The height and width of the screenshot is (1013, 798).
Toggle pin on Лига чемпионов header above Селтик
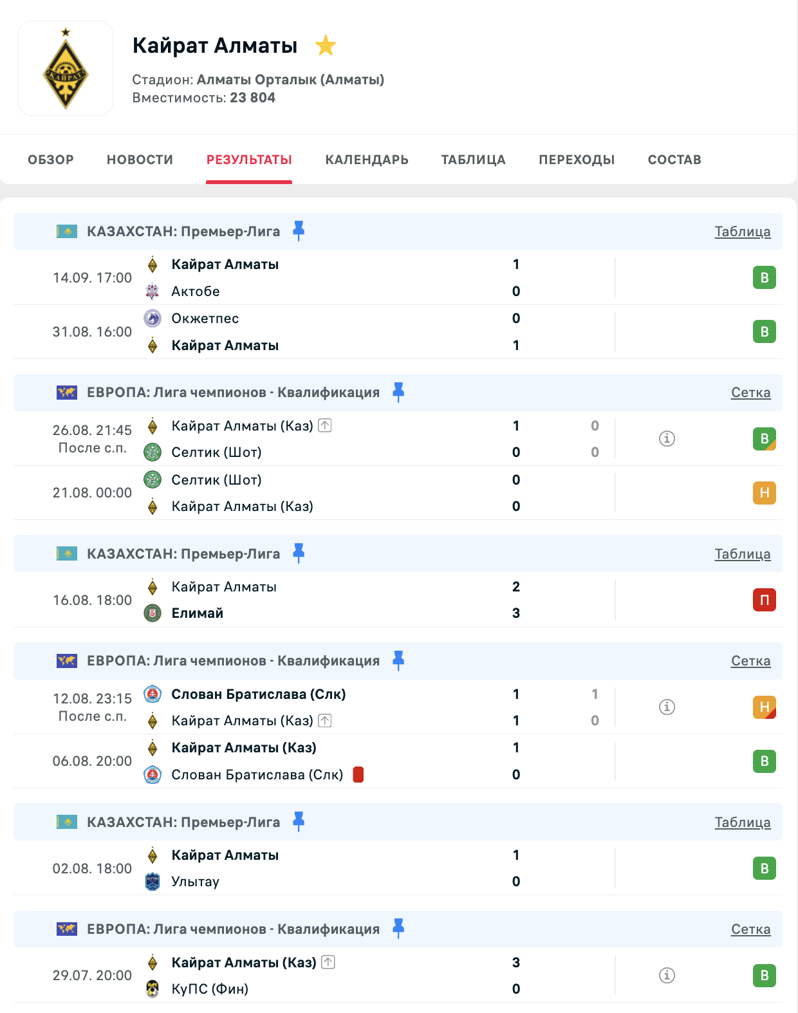pyautogui.click(x=398, y=392)
